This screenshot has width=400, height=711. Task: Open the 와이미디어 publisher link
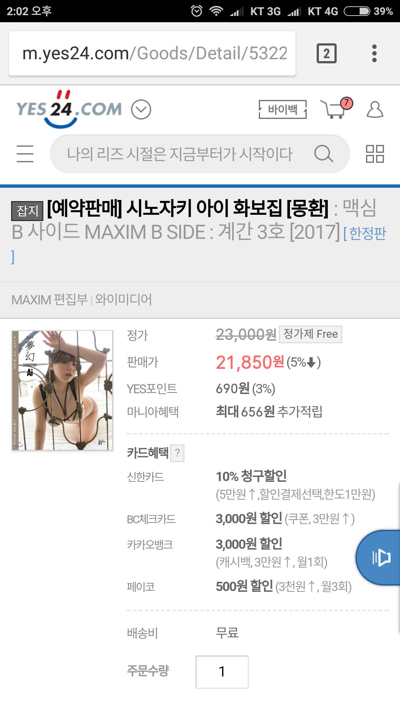click(x=123, y=300)
